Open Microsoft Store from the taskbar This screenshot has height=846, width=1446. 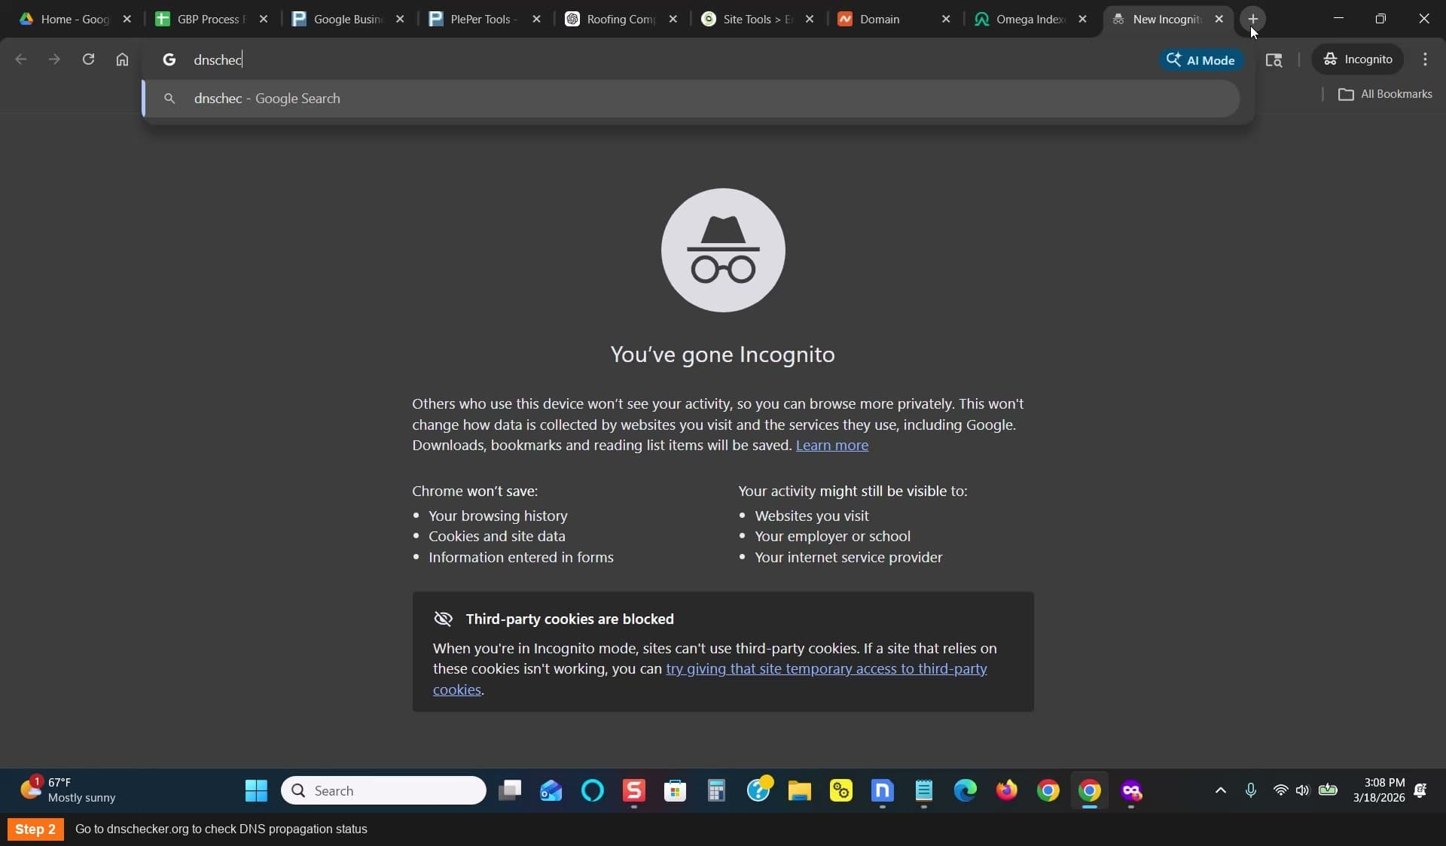(x=676, y=790)
